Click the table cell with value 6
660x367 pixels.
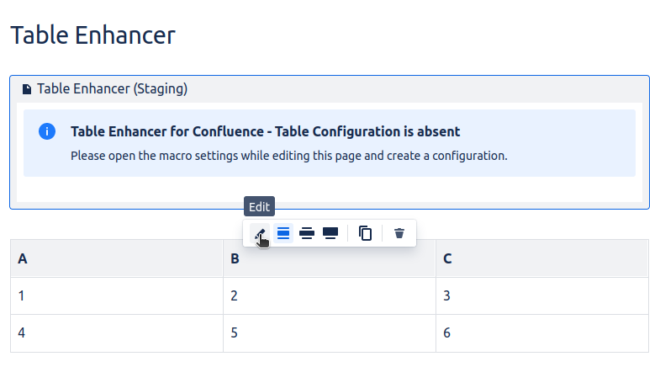541,332
